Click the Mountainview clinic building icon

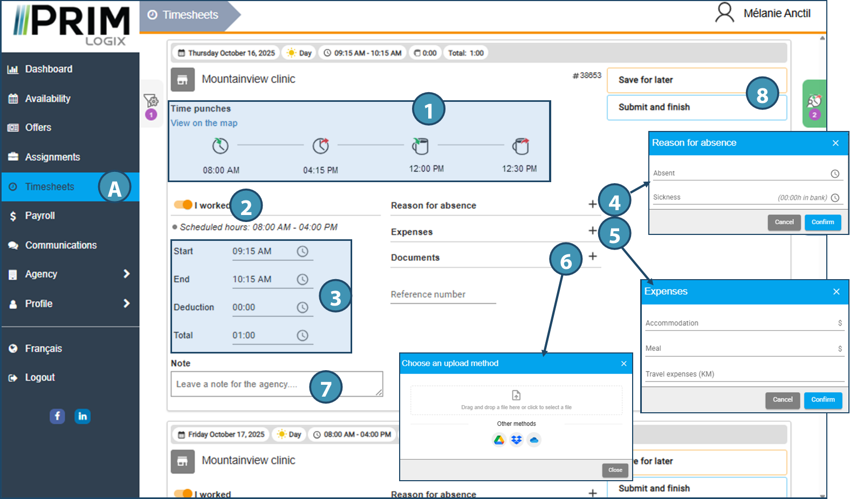(182, 80)
